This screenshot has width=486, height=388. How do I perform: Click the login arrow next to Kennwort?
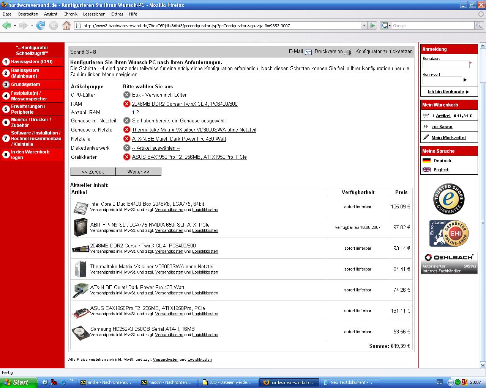click(x=465, y=80)
